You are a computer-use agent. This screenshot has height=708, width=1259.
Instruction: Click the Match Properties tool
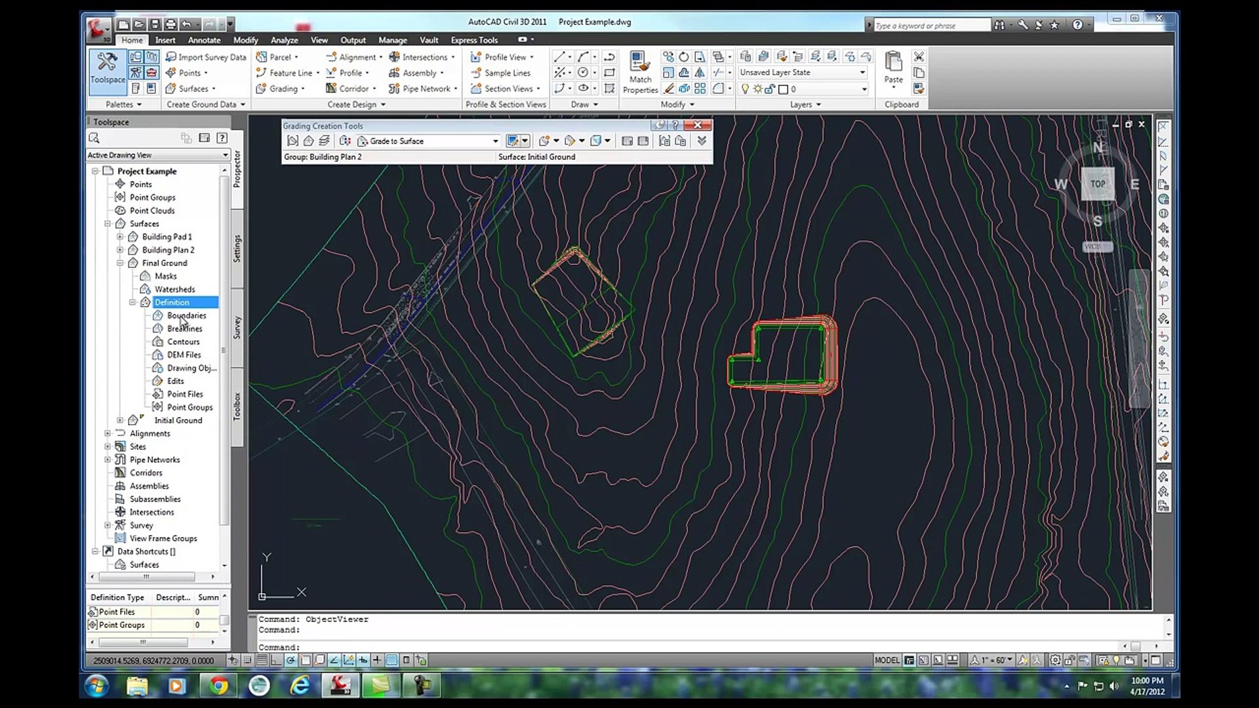(x=640, y=72)
